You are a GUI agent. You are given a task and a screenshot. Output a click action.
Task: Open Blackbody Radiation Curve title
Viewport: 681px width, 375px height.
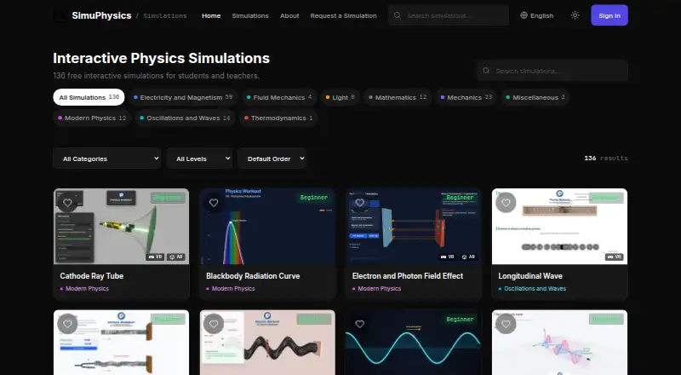[253, 276]
